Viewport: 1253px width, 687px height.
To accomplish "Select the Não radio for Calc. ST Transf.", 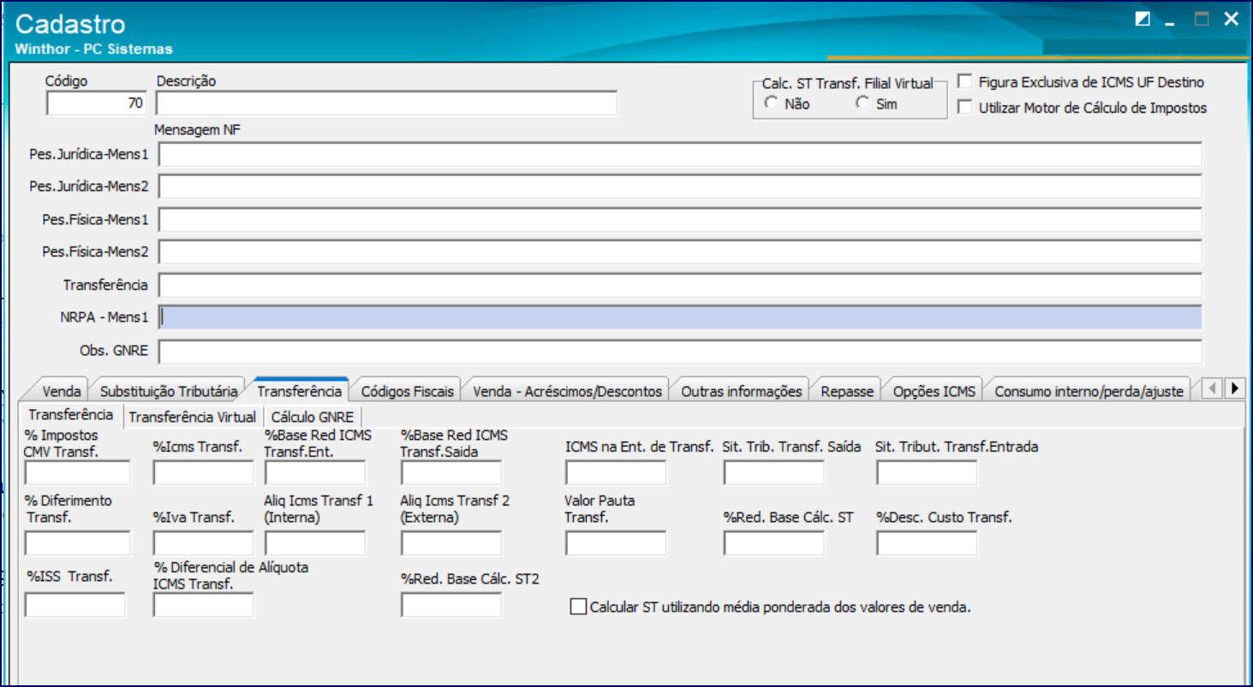I will tap(772, 104).
